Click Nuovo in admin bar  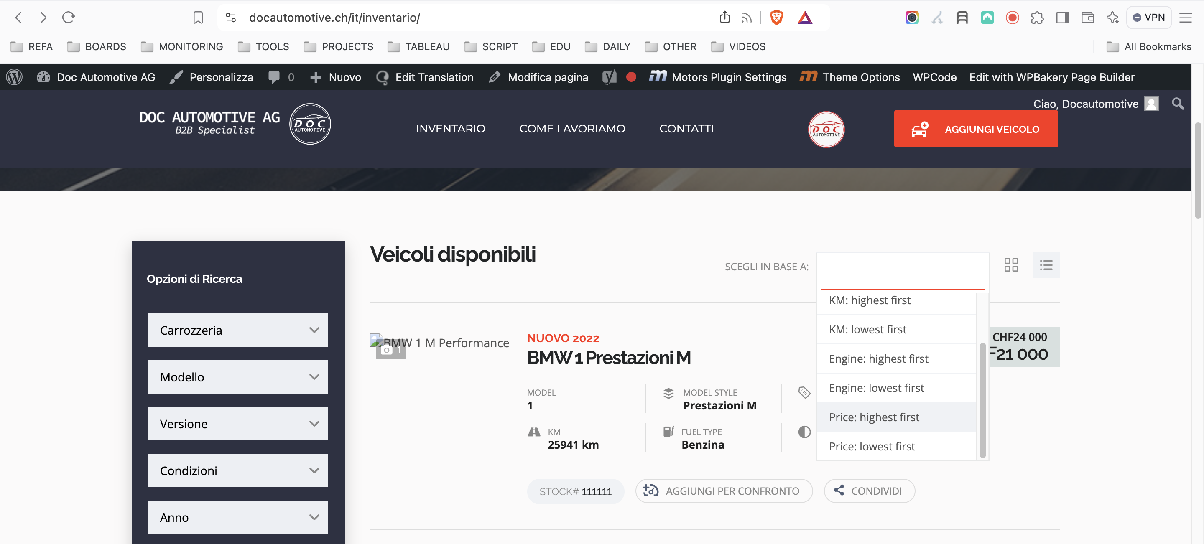point(336,77)
